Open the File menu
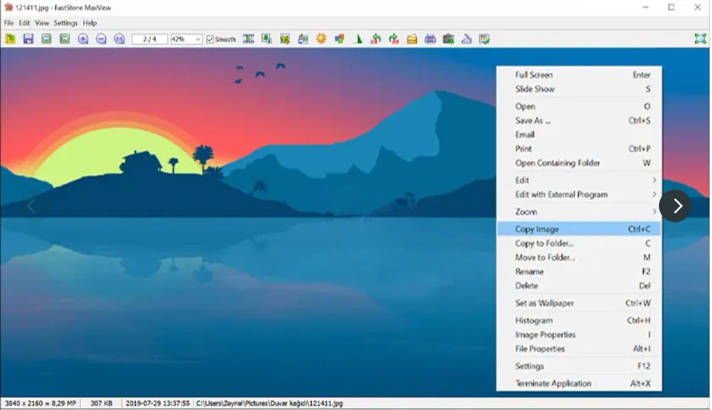 [8, 23]
